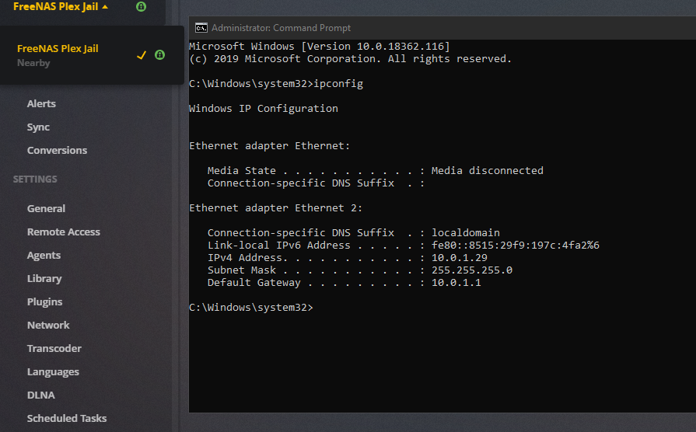
Task: Click the Command Prompt window icon
Action: click(x=201, y=28)
